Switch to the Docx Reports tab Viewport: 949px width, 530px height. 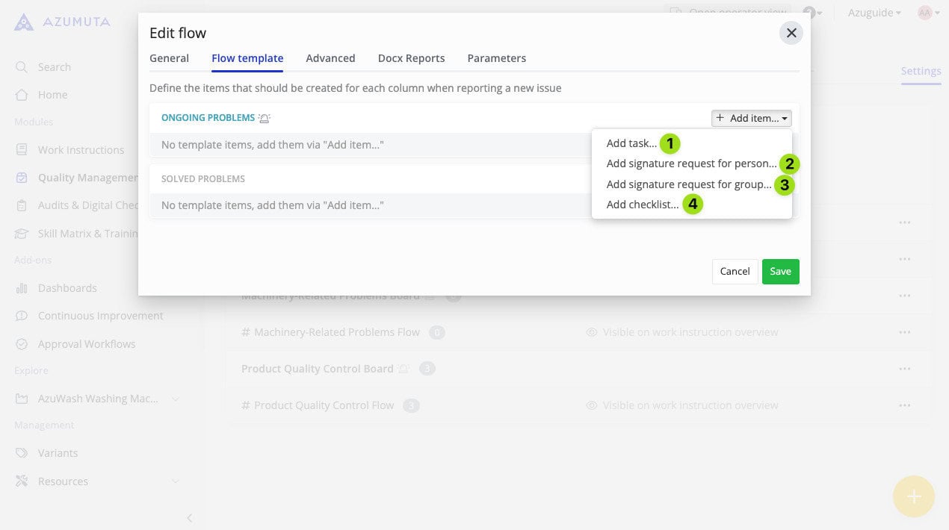tap(411, 58)
